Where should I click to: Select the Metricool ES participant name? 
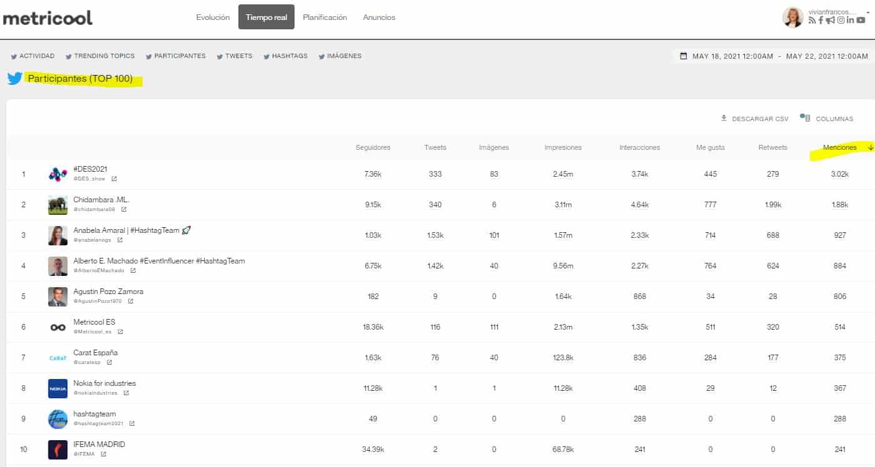[94, 322]
